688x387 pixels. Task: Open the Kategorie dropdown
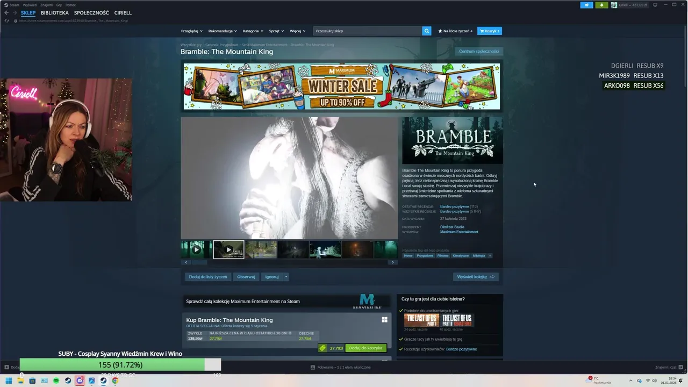253,31
